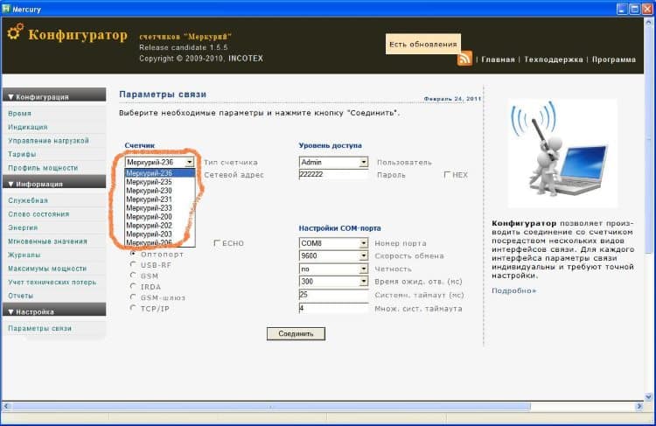Screen dimensions: 656x426
Task: Select Меркурий-230 from the open list
Action: click(149, 192)
